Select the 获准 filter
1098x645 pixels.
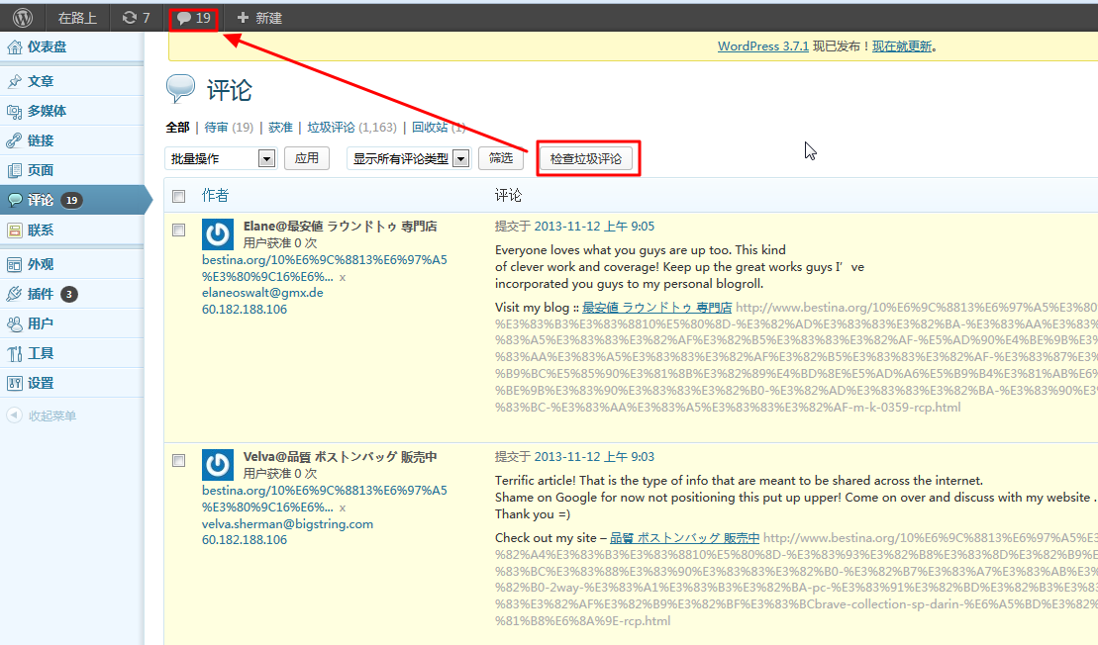[x=280, y=128]
